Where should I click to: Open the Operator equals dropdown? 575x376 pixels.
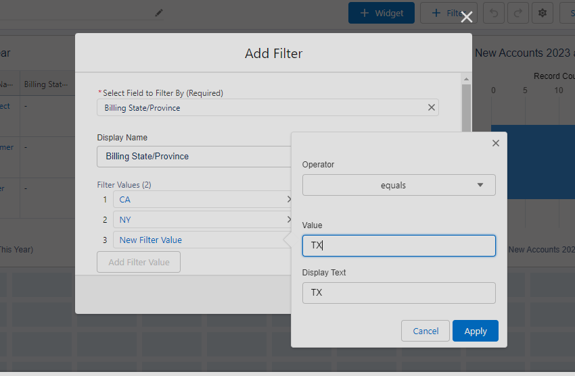click(x=398, y=185)
